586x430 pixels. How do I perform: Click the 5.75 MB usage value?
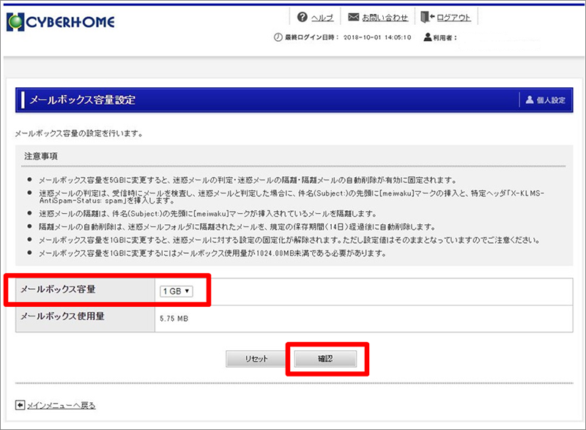point(174,319)
